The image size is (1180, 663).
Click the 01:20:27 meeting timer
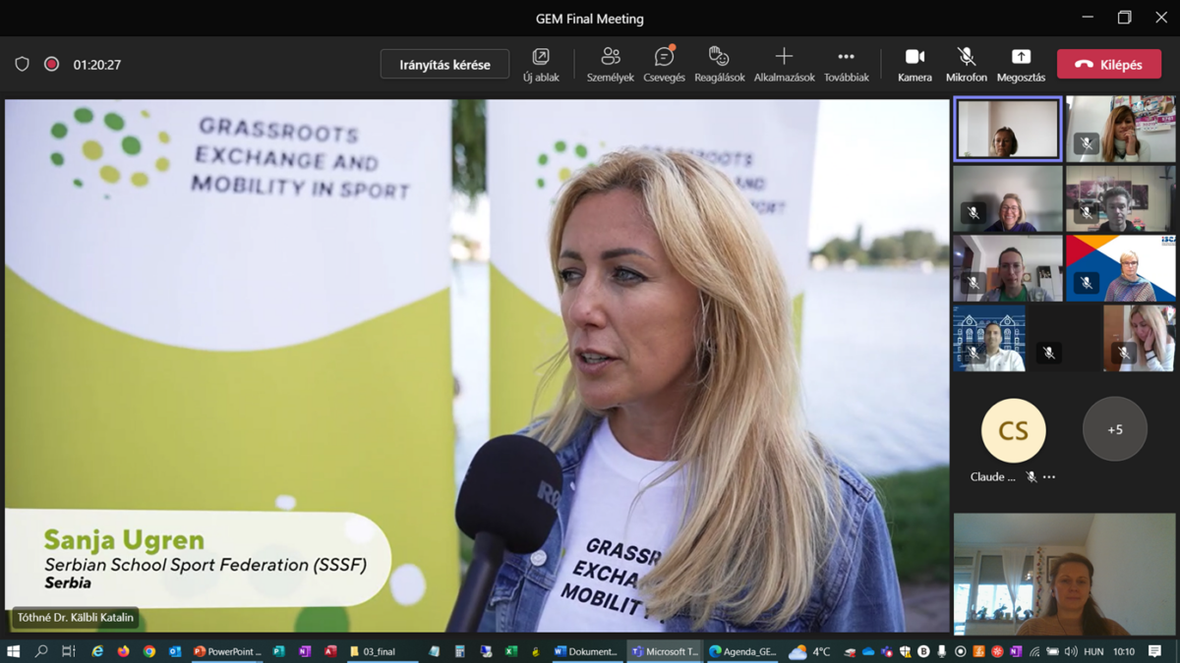pyautogui.click(x=96, y=65)
